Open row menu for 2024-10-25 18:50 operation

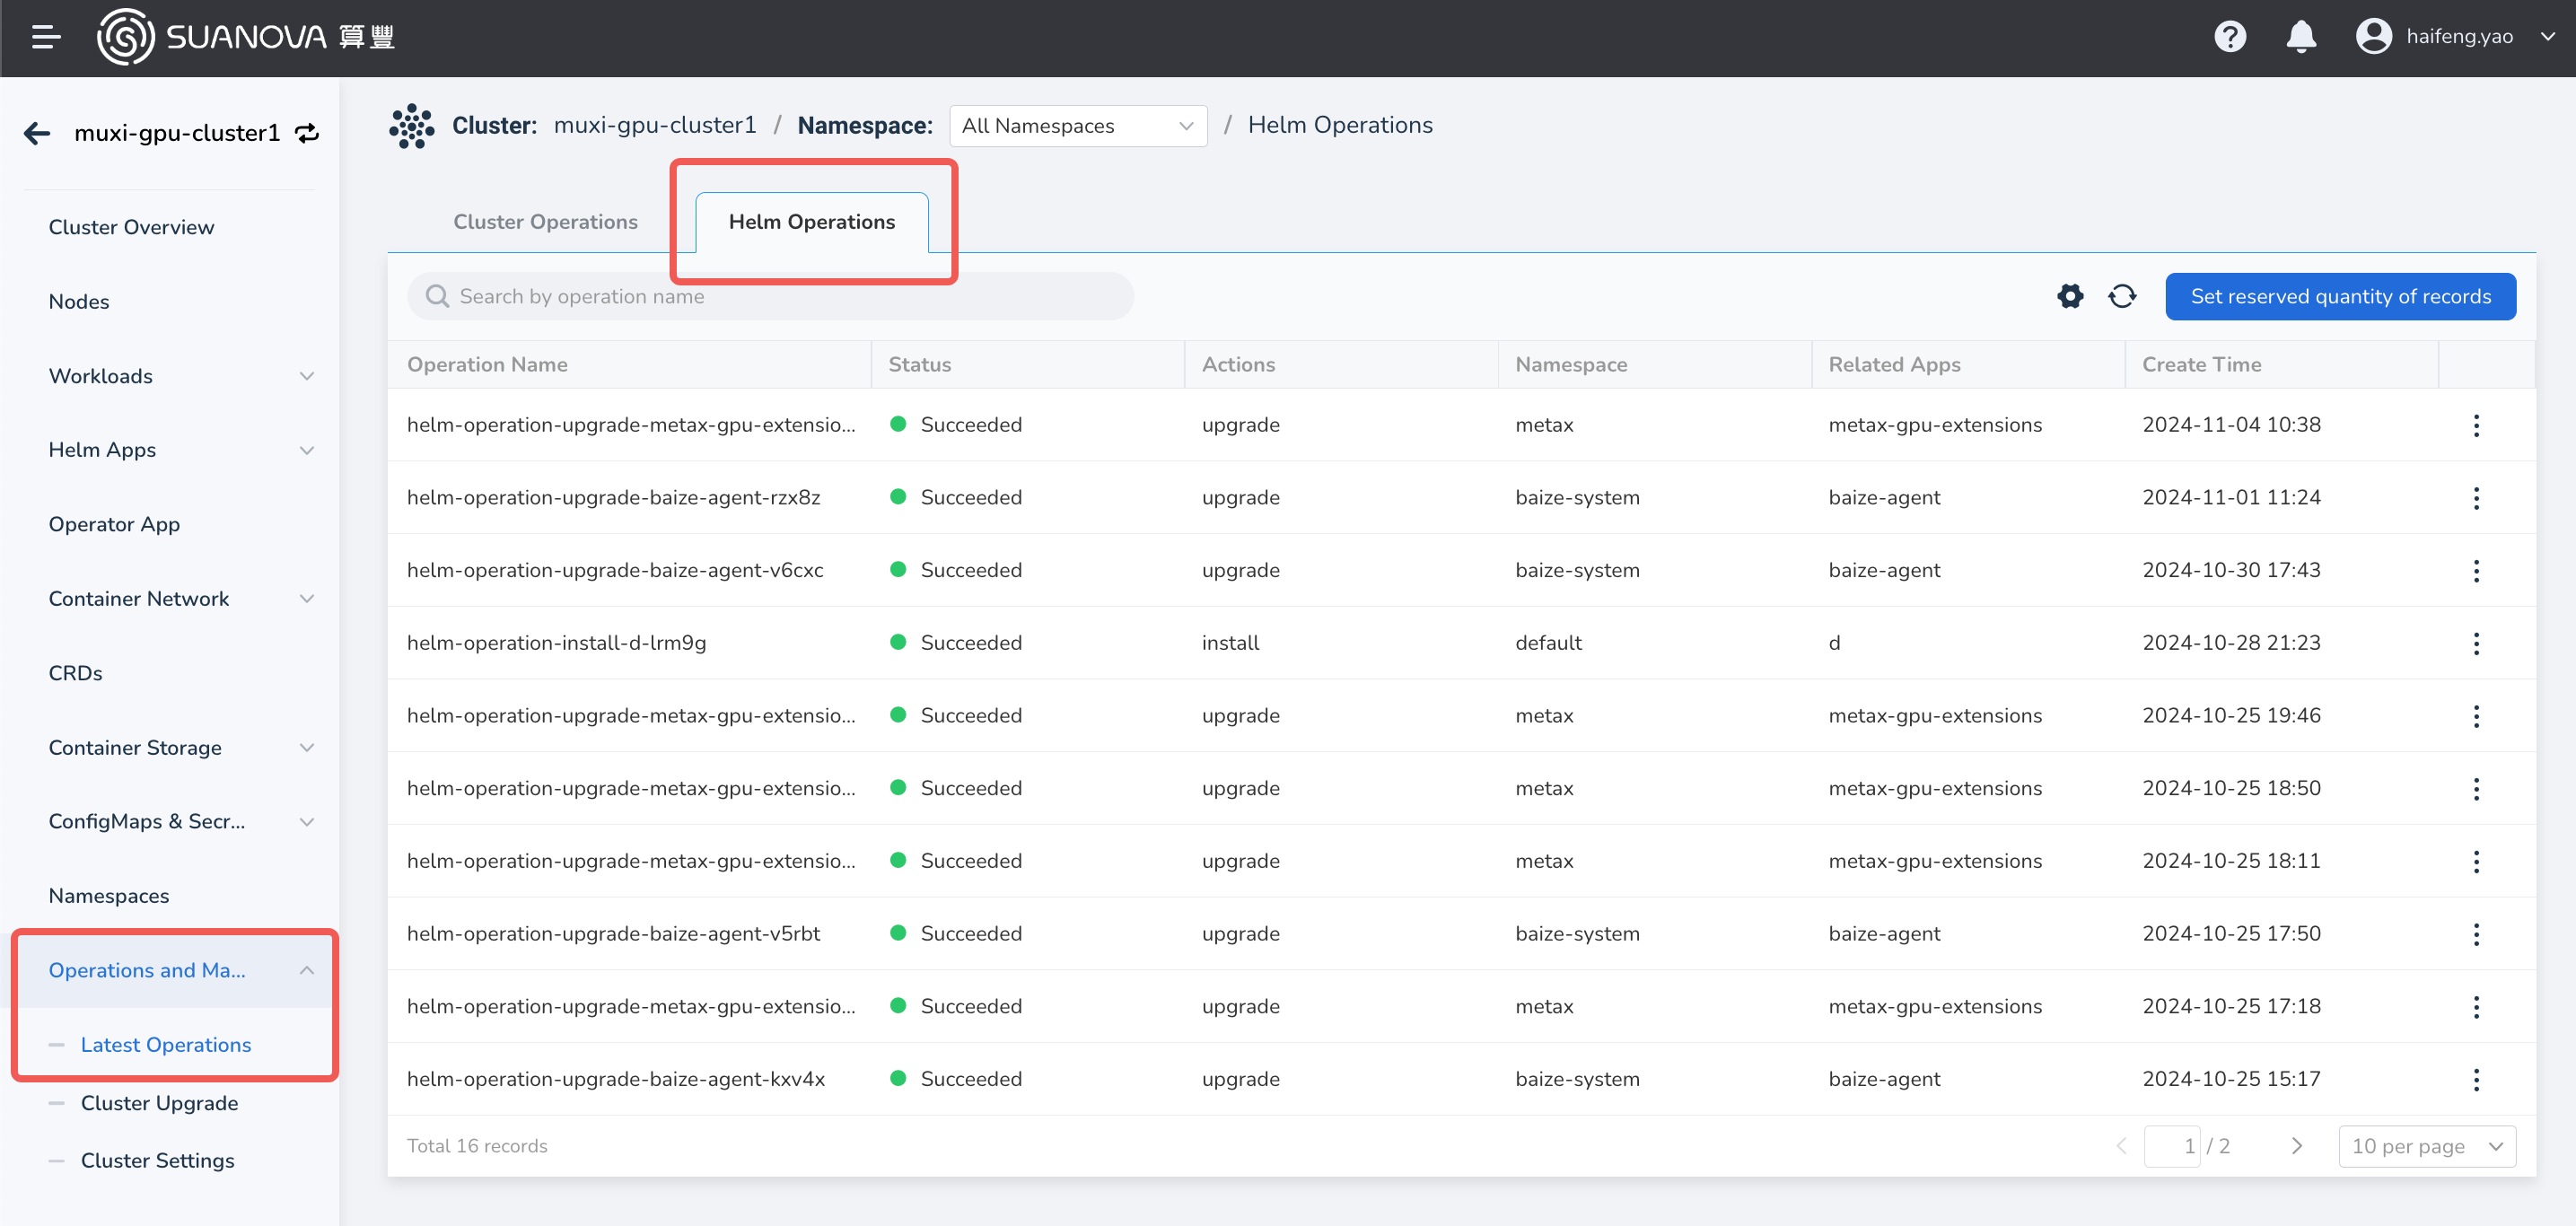point(2476,789)
